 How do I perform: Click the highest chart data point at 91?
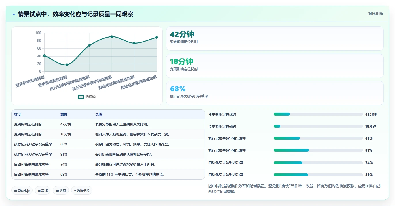tap(112, 37)
